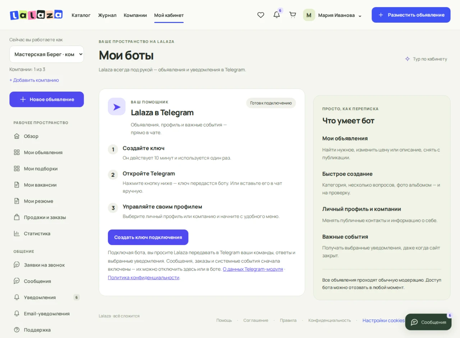Open Мои вакансии in the sidebar
This screenshot has height=338, width=460.
[x=47, y=185]
